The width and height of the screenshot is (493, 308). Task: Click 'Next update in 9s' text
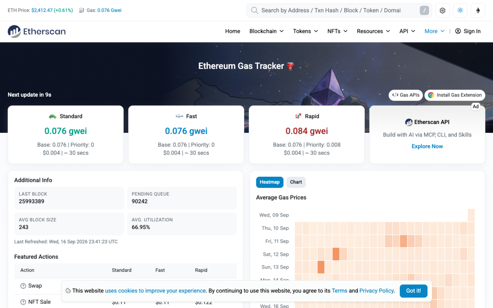coord(30,95)
